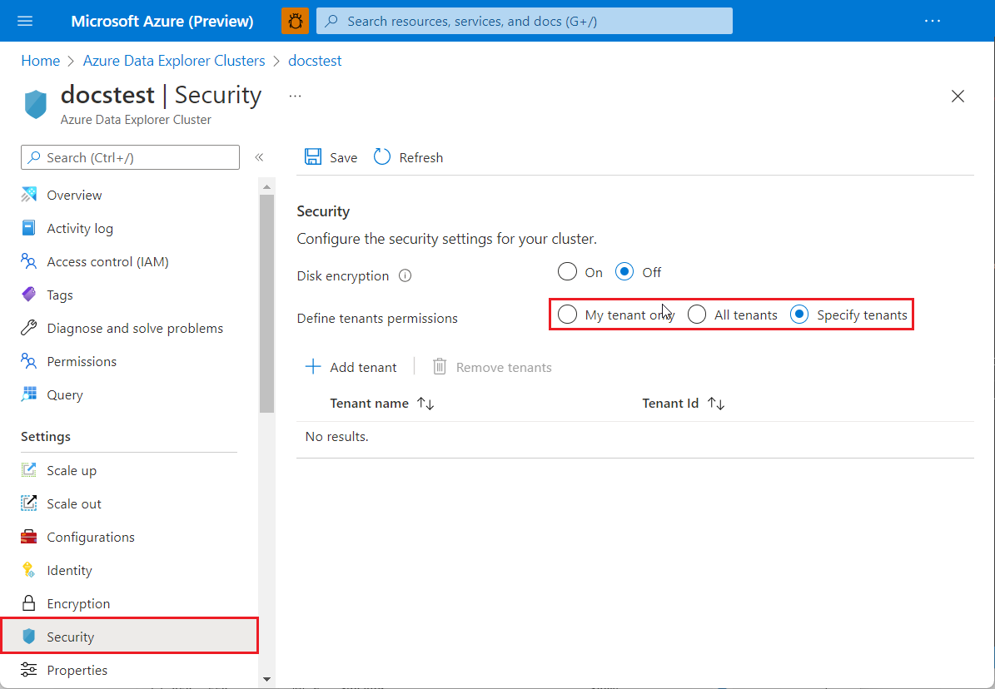The image size is (995, 689).
Task: Open the hamburger portal menu
Action: tap(25, 21)
